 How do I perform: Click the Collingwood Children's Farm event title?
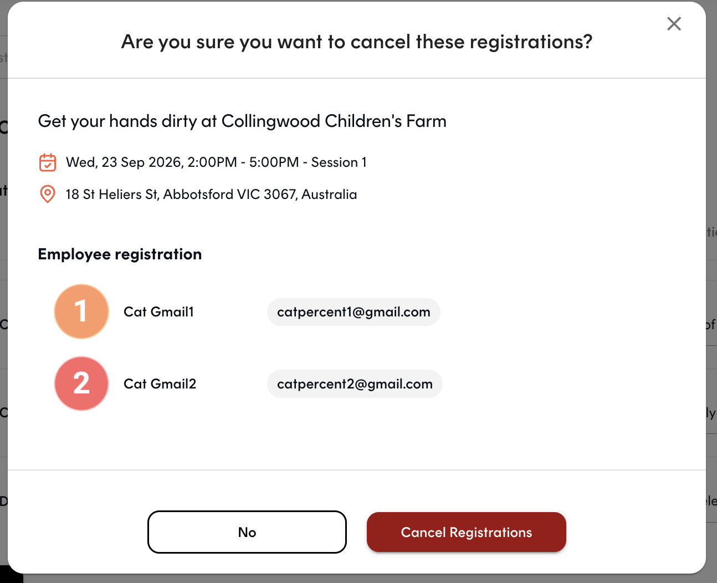(242, 121)
